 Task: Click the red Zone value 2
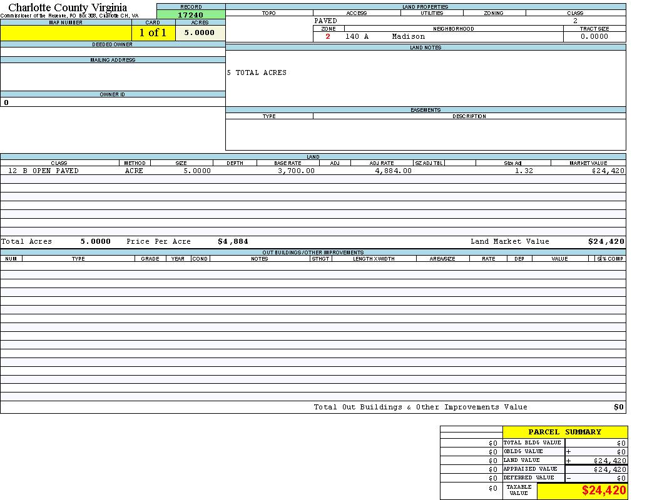coord(327,37)
